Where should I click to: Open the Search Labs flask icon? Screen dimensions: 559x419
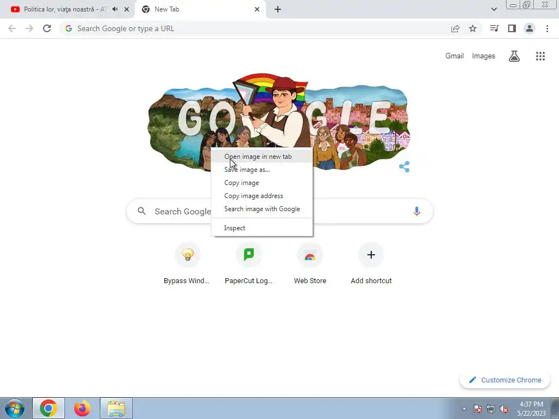point(514,56)
